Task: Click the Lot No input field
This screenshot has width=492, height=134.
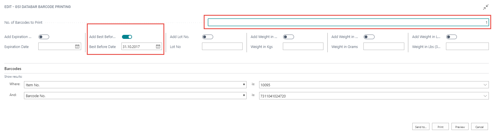Action: pos(222,46)
